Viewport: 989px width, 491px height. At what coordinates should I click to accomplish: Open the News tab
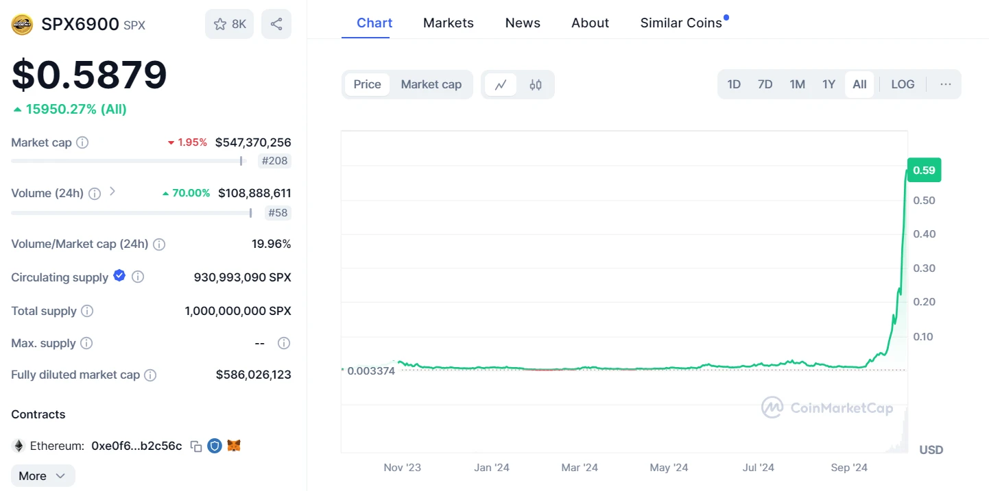(x=523, y=23)
